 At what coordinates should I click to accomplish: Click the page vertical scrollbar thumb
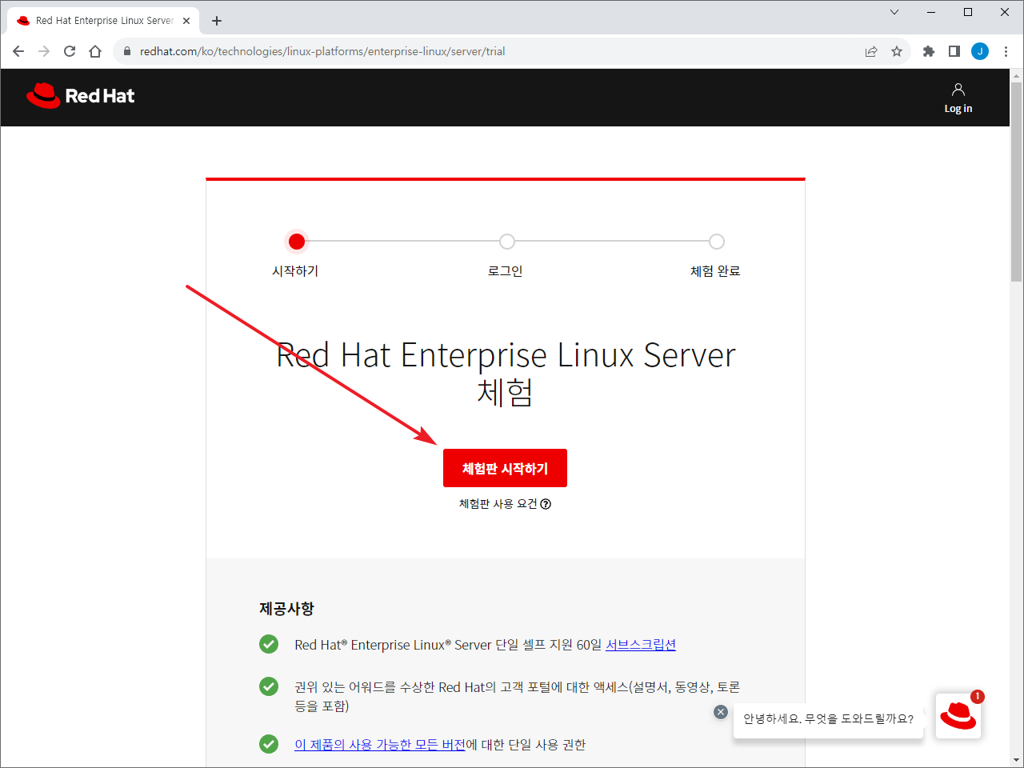1017,182
